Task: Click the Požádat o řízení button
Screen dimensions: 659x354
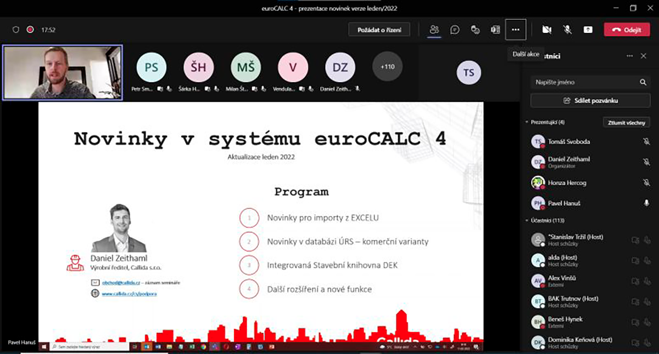Action: pos(379,30)
